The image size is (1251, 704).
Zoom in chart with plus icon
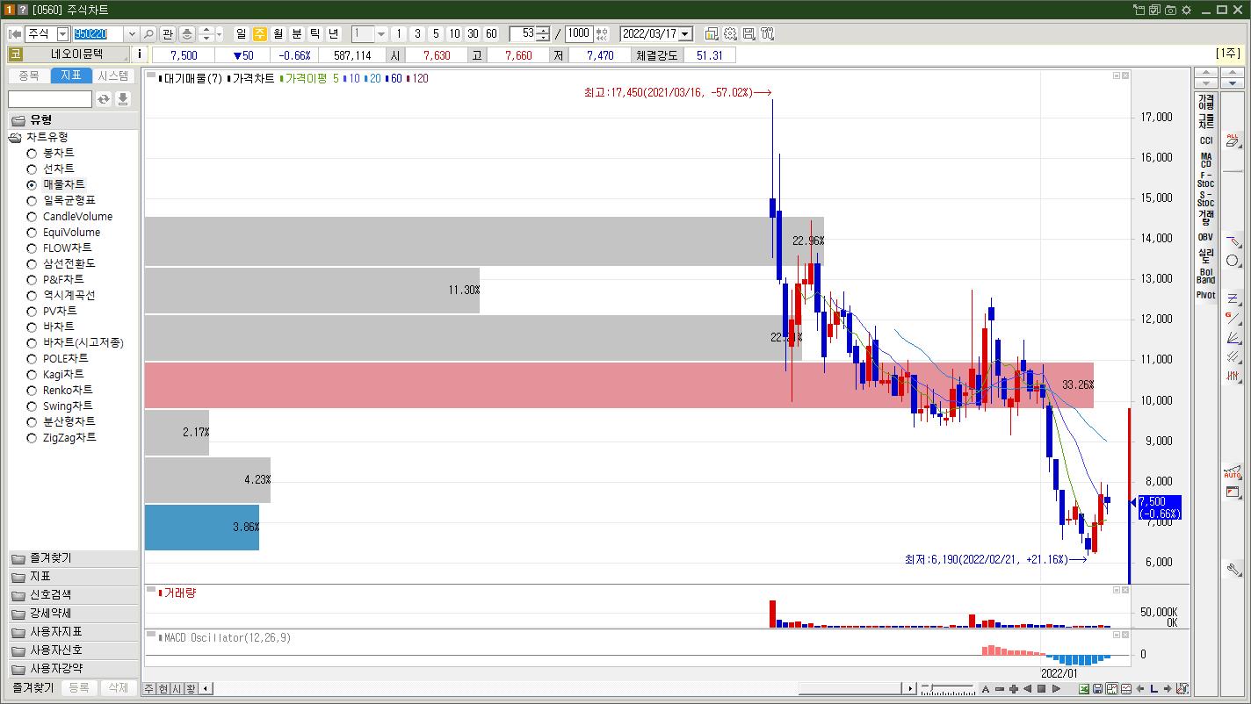(1014, 689)
